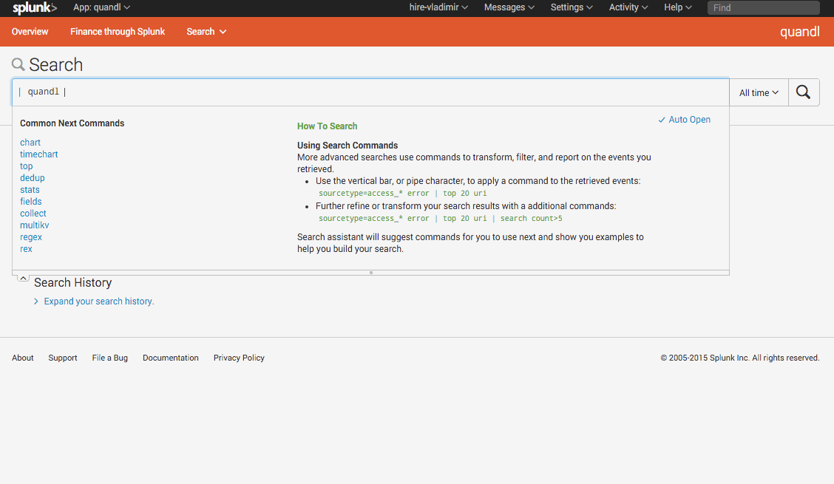This screenshot has width=834, height=484.
Task: Click the How To Search heading
Action: coord(327,126)
